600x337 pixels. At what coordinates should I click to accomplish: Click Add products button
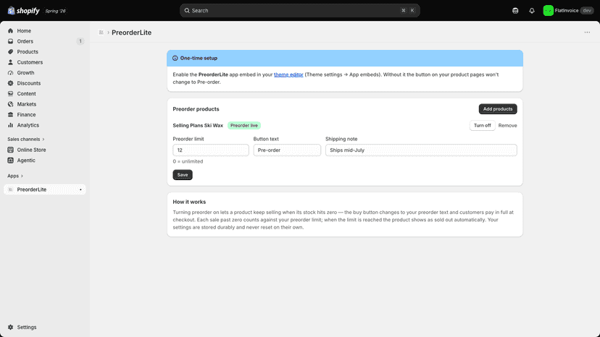coord(497,109)
